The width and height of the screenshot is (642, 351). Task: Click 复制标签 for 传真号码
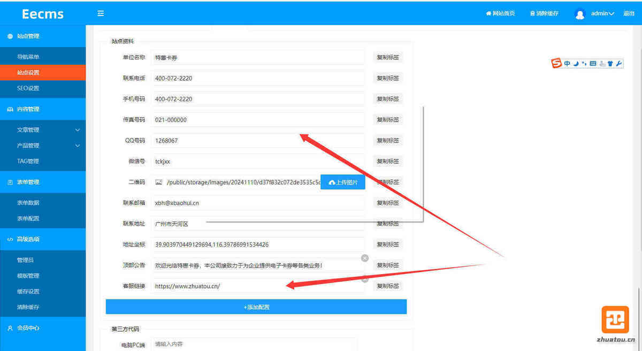pos(388,120)
